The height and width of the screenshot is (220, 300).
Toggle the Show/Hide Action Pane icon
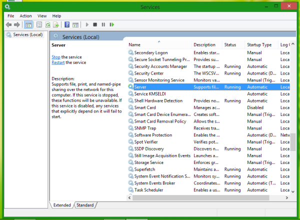click(75, 24)
